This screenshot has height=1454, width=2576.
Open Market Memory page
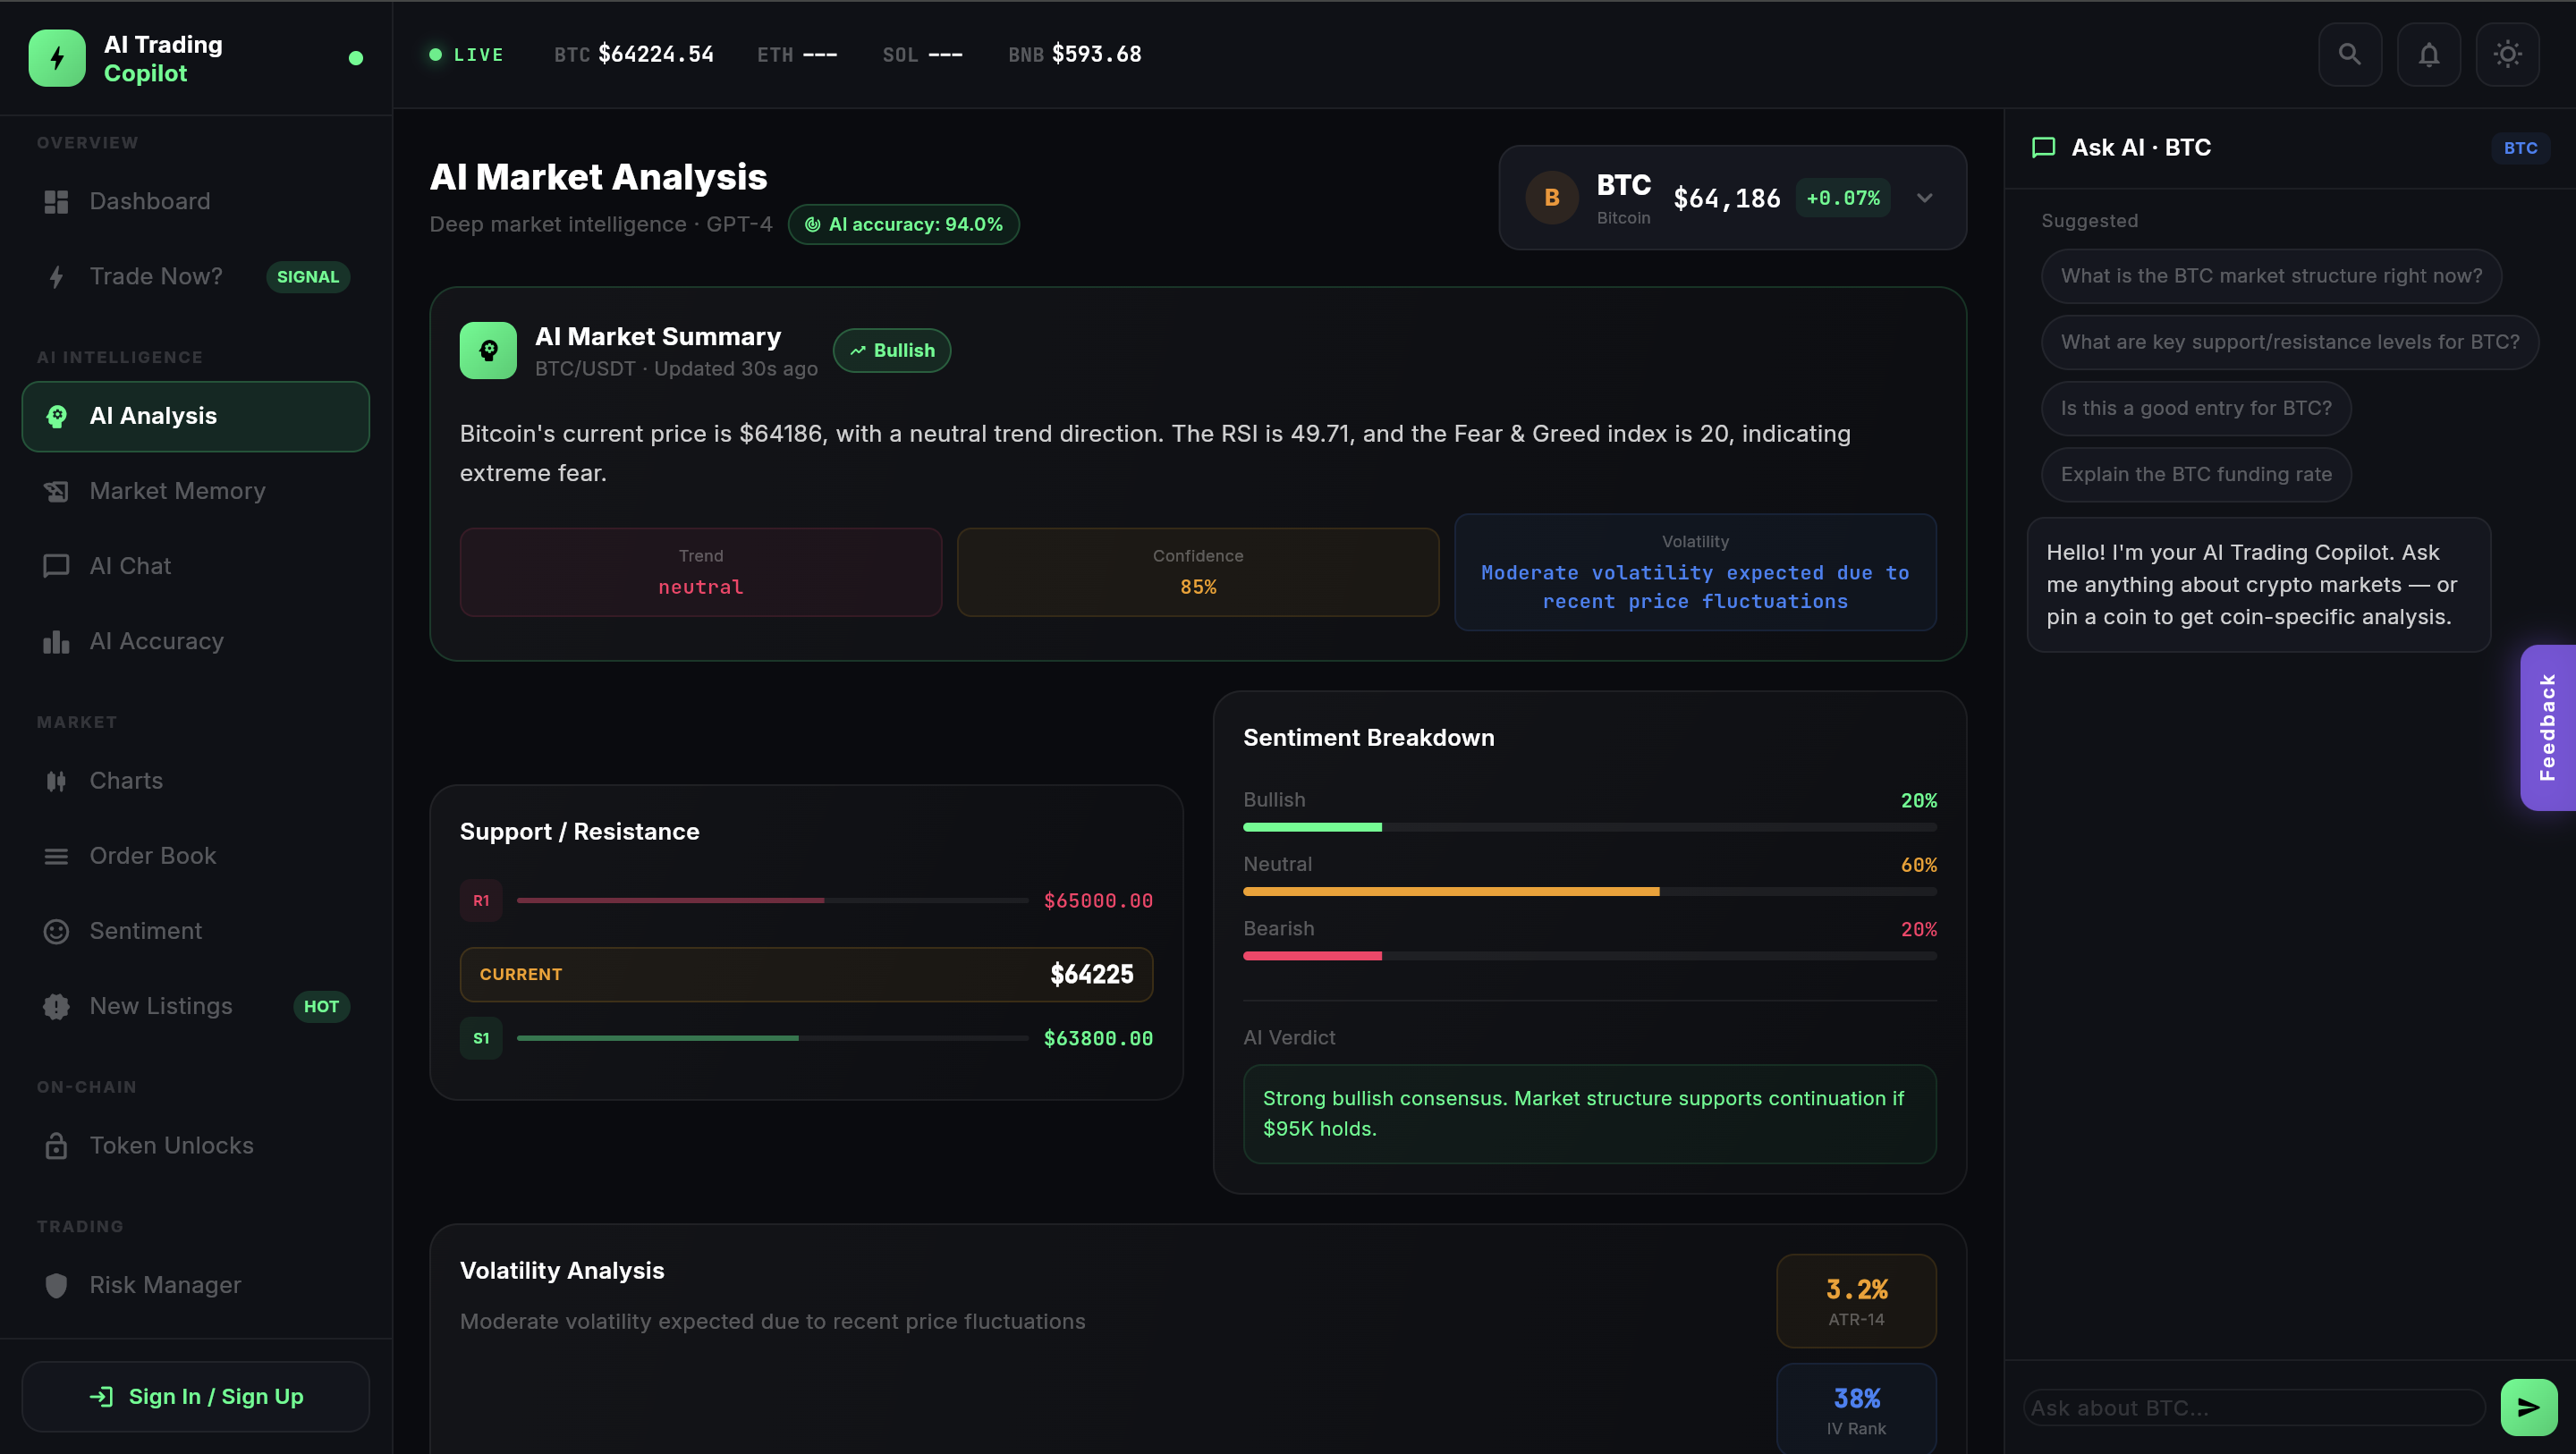pos(196,491)
